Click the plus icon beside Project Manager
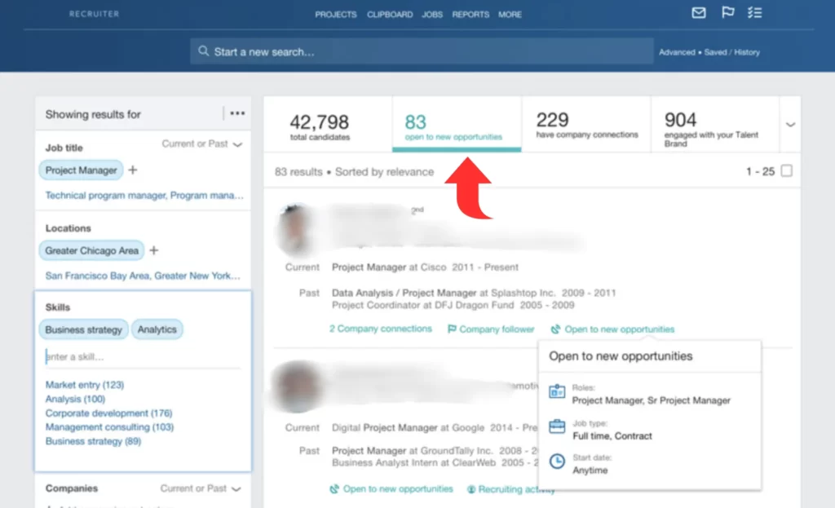 [133, 170]
